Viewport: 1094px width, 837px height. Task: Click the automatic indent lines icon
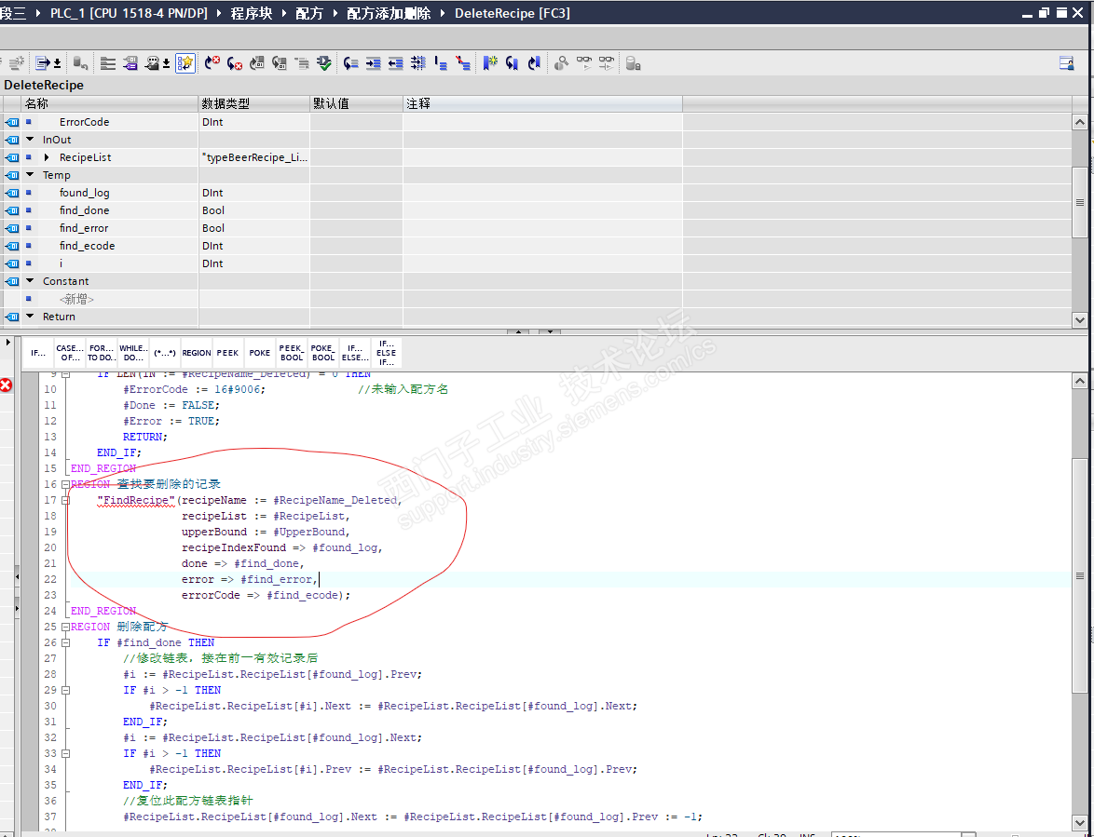tap(417, 63)
